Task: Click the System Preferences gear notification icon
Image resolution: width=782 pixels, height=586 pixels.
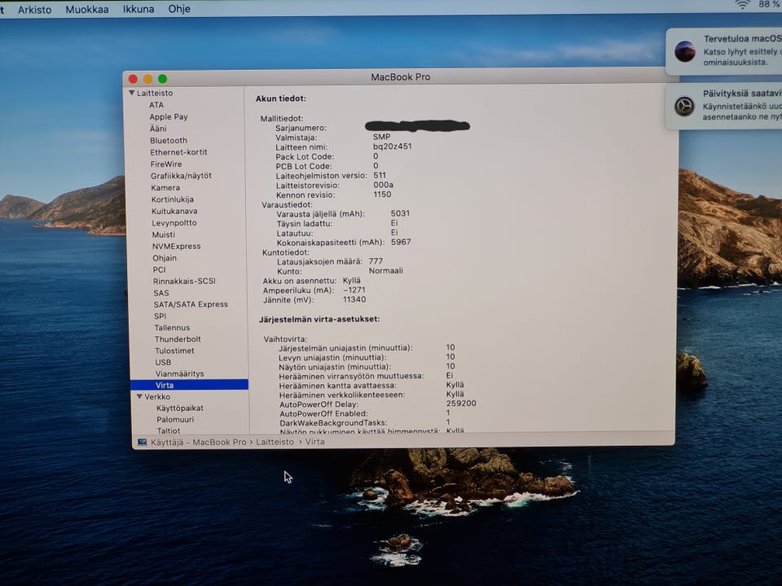Action: [684, 106]
